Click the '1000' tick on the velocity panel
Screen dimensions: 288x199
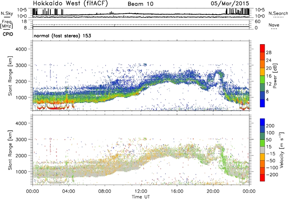pyautogui.click(x=21, y=172)
